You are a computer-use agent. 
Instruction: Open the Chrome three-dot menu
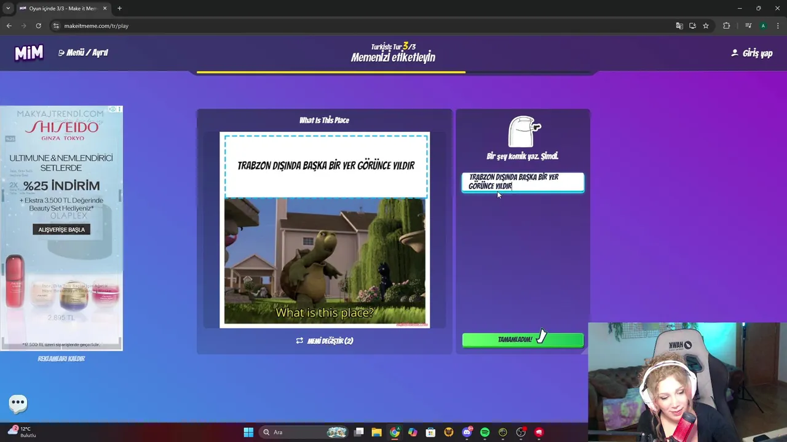(x=778, y=26)
